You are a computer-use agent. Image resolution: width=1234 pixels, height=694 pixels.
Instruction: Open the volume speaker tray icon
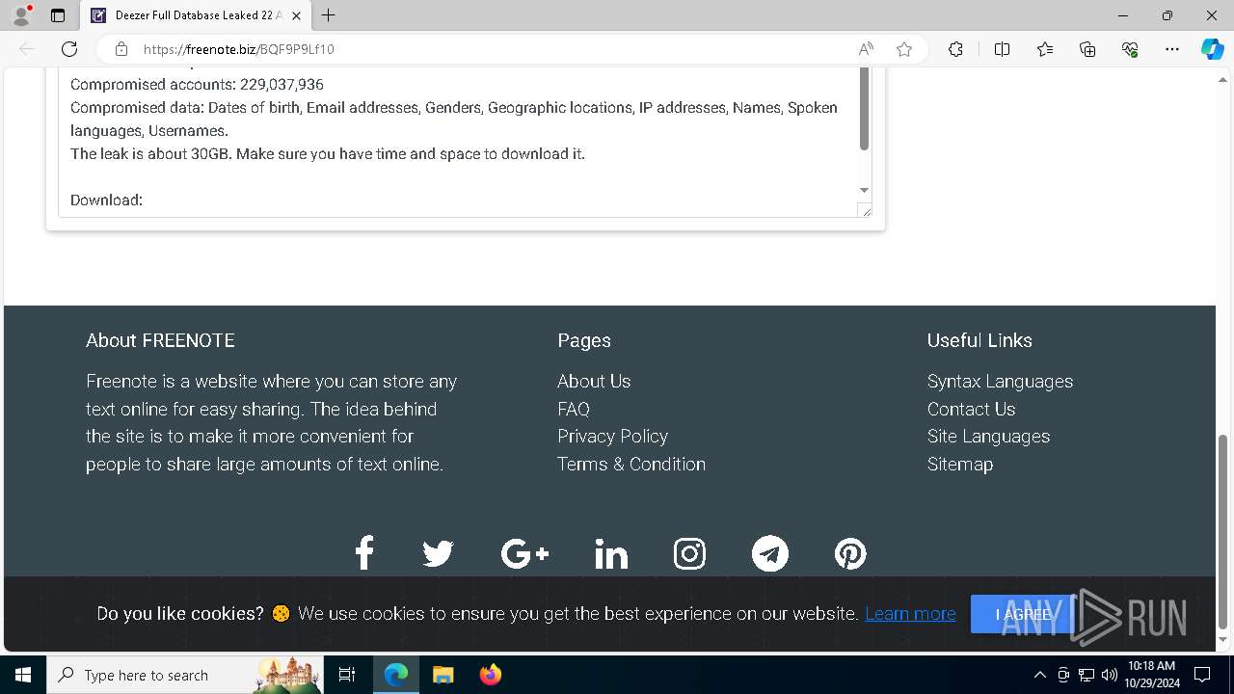click(1109, 675)
